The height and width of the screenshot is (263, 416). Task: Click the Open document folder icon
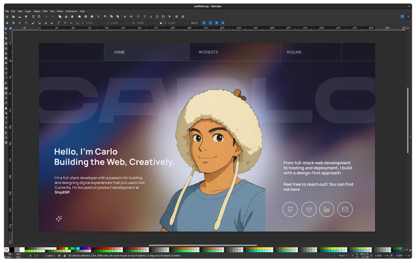(x=13, y=17)
